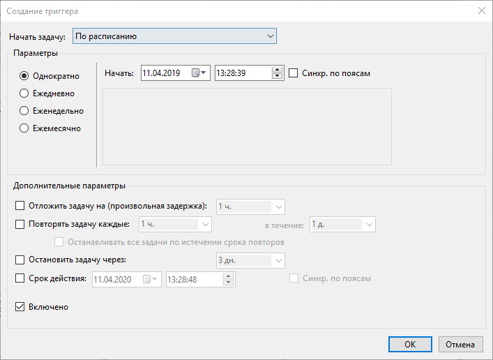493x360 pixels.
Task: Toggle Остановить задачу через checkbox
Action: pyautogui.click(x=20, y=260)
